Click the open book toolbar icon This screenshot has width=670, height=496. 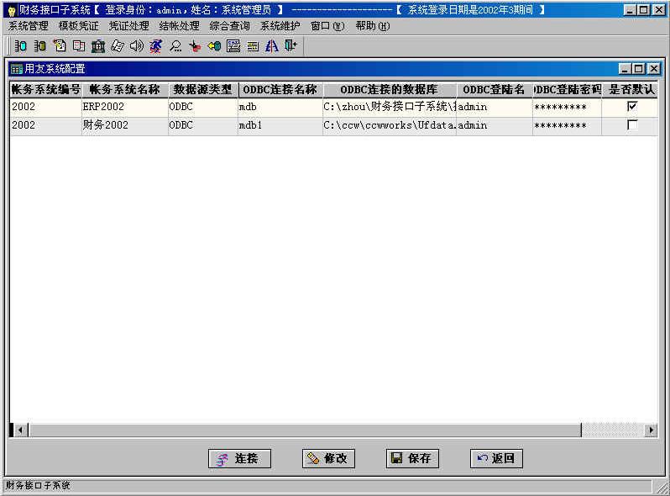[79, 46]
